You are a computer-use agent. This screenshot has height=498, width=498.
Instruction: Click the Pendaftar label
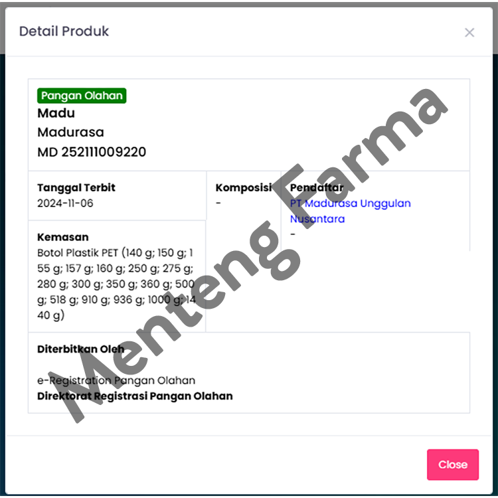[x=317, y=187]
